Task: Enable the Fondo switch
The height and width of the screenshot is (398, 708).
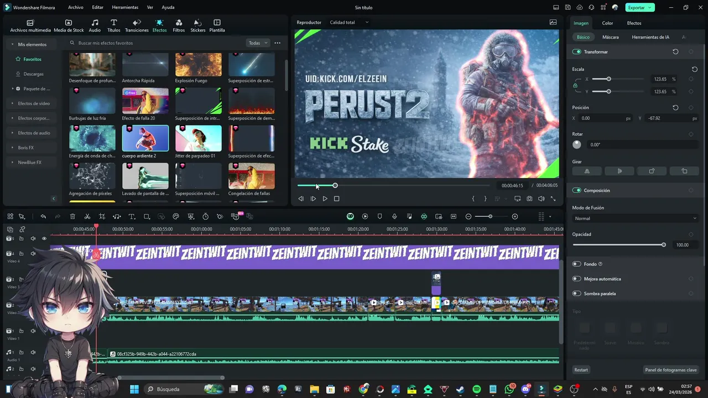Action: [577, 264]
